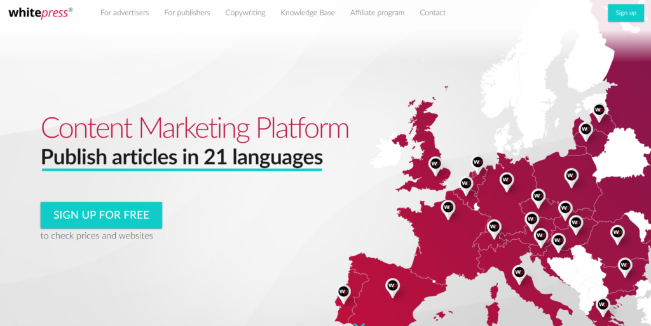
Task: Click the SIGN UP FOR FREE button
Action: (101, 215)
